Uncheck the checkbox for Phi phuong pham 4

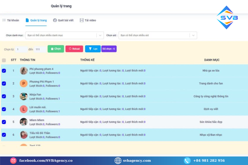pos(4,71)
